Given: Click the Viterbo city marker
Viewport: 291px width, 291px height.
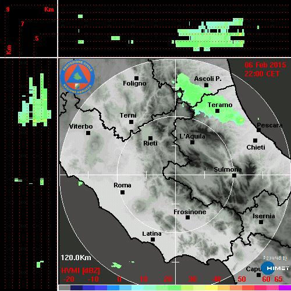Looking at the screenshot, I should pyautogui.click(x=88, y=133).
